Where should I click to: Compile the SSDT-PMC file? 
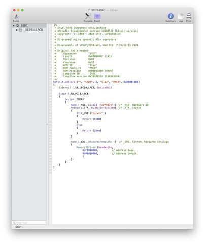click(88, 18)
